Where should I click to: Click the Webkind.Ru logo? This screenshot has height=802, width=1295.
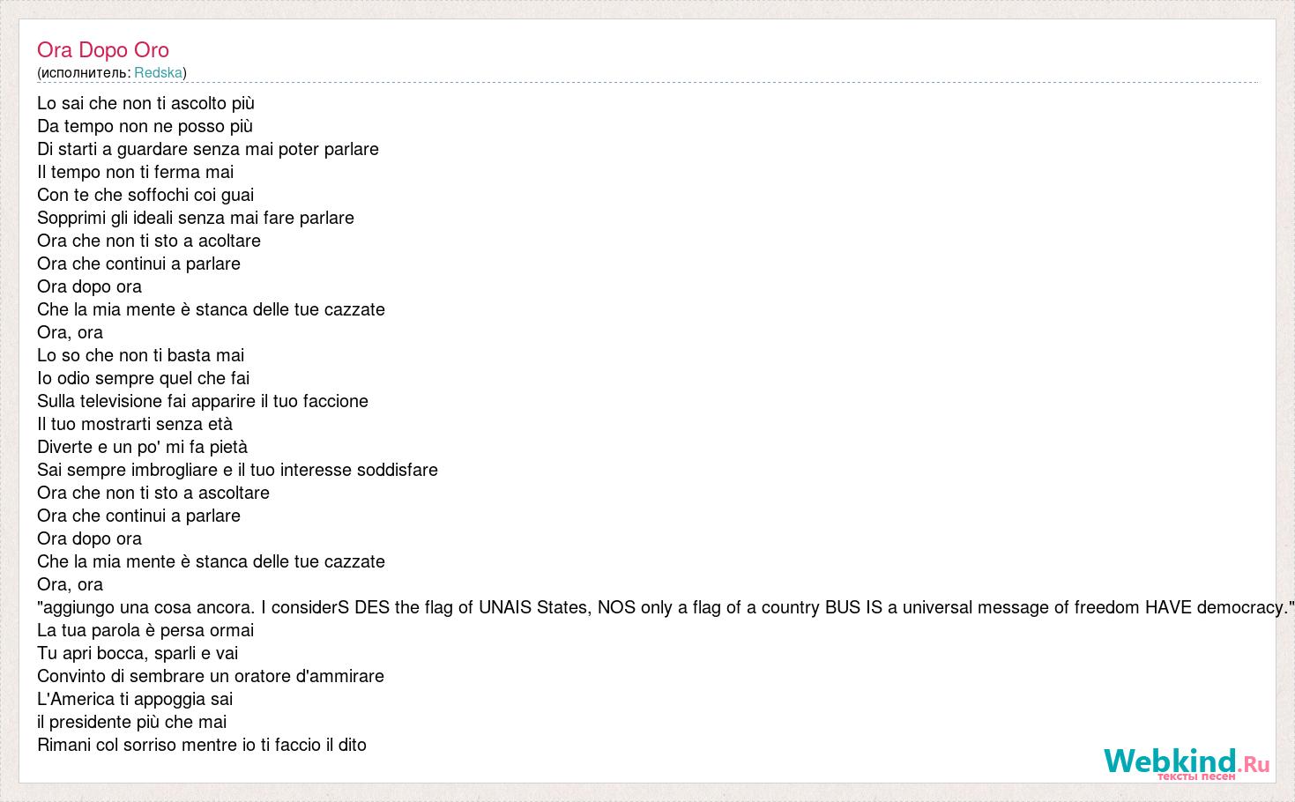coord(1187,762)
